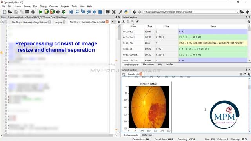Click the Save all files icon
The width and height of the screenshot is (251, 141).
coord(22,12)
